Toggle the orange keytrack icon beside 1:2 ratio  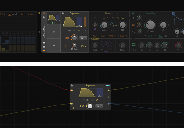[x=95, y=36]
